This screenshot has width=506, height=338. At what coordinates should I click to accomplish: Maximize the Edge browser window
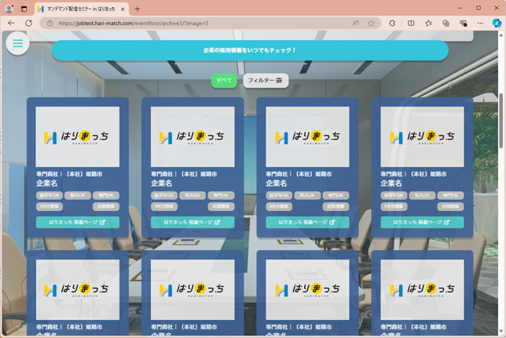click(x=478, y=8)
